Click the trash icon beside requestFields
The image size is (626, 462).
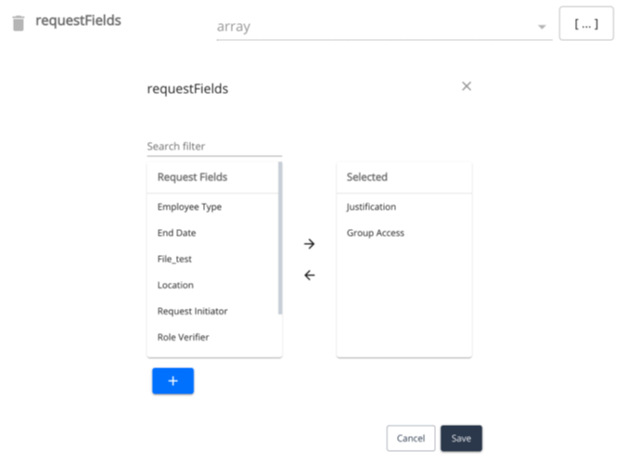pos(18,23)
